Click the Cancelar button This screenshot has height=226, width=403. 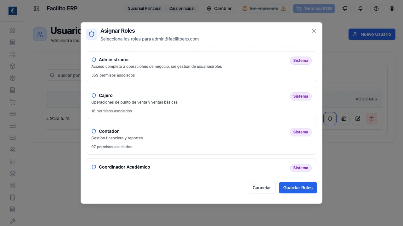click(x=262, y=188)
